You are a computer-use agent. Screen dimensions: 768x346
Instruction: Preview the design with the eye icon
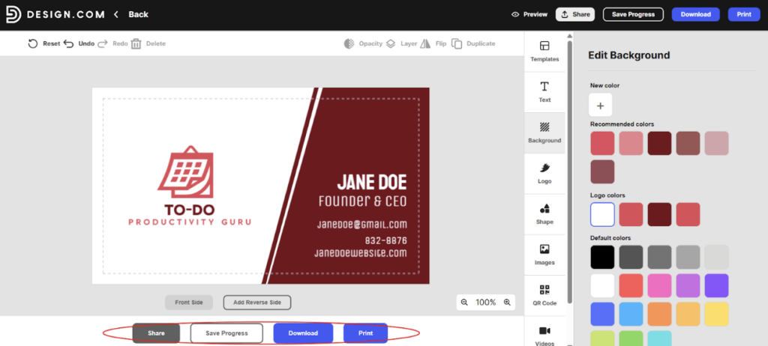(x=529, y=14)
